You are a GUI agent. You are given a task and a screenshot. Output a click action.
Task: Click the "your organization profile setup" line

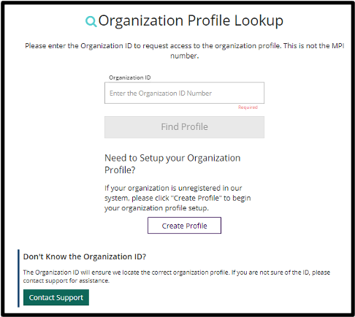156,208
